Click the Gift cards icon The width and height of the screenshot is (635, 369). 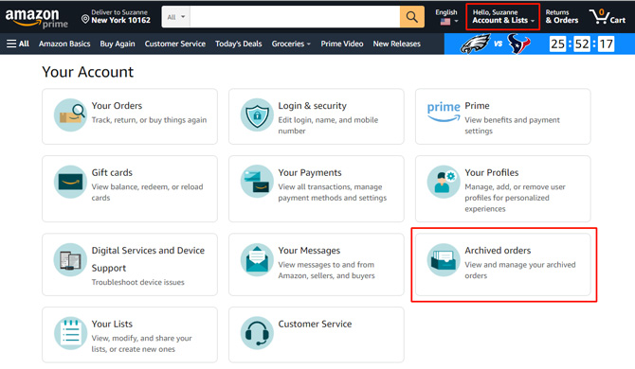coord(70,182)
